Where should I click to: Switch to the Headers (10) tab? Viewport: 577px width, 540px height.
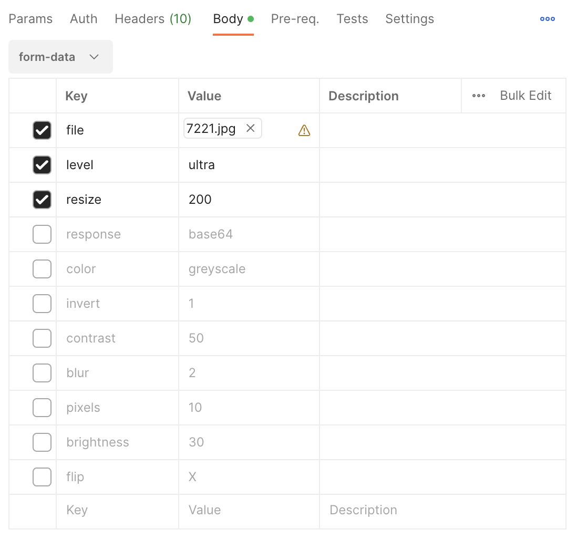coord(153,19)
